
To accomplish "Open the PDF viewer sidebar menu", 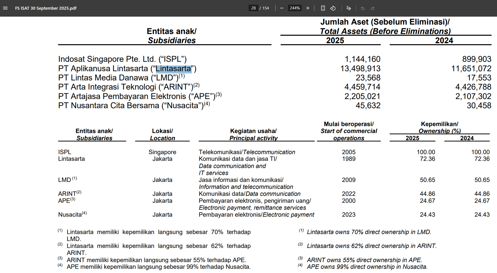I will tap(5, 8).
